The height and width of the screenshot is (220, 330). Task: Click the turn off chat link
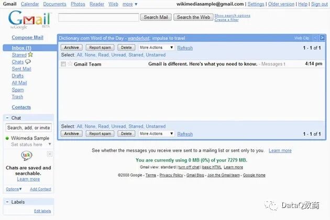click(x=189, y=167)
